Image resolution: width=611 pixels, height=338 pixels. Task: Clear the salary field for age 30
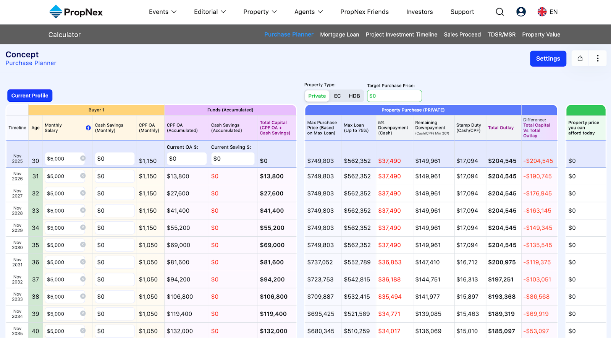tap(83, 158)
